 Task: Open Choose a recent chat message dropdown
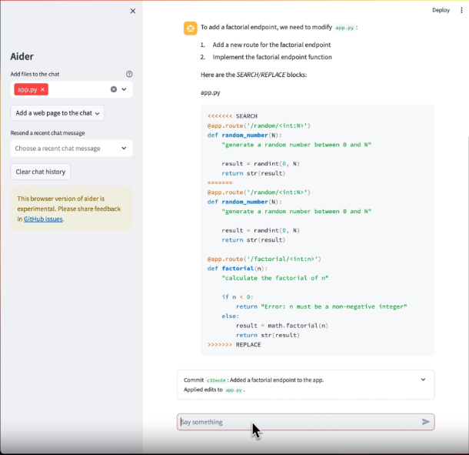tap(72, 149)
